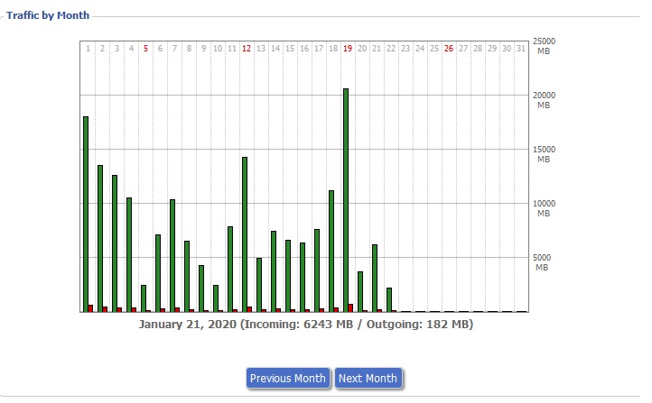This screenshot has height=403, width=652.
Task: Click day label 31
Action: point(521,49)
